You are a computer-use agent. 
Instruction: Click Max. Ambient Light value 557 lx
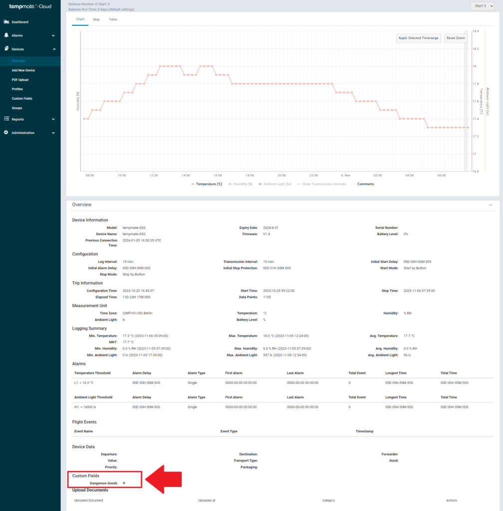[285, 355]
